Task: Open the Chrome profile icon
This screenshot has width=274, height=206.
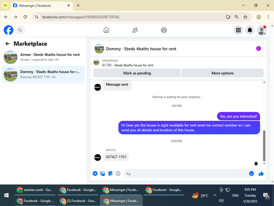Action: (x=259, y=17)
